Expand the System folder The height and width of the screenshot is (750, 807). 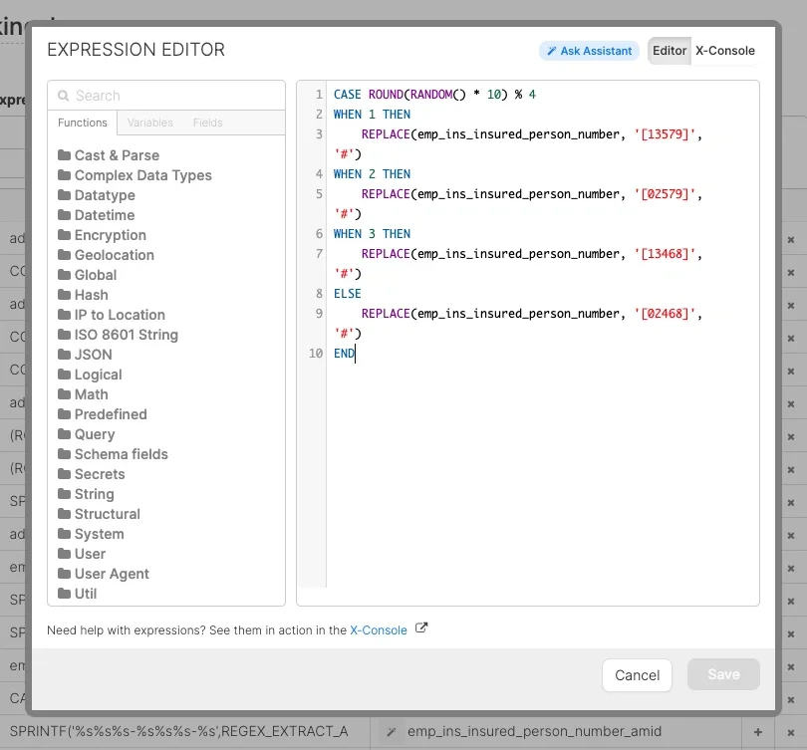click(91, 534)
